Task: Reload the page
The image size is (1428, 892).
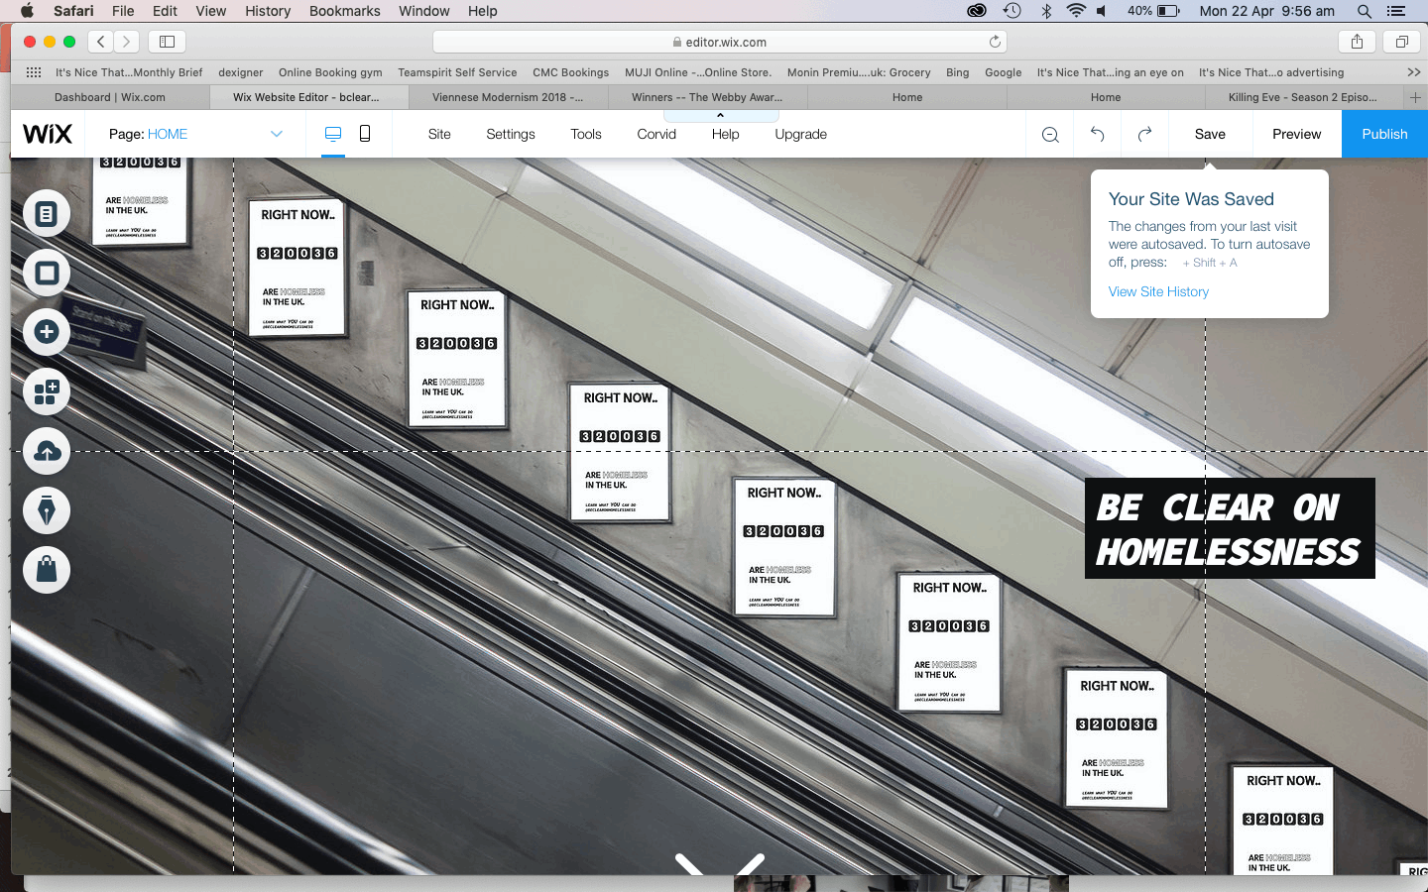Action: (995, 42)
